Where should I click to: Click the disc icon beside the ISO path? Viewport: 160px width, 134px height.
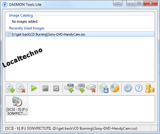(9, 34)
